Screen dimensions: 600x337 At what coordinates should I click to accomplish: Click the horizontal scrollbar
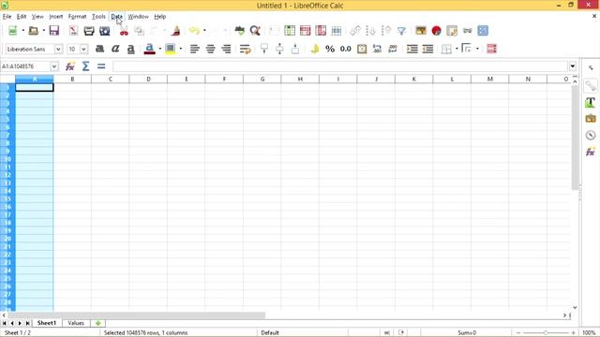[x=137, y=315]
